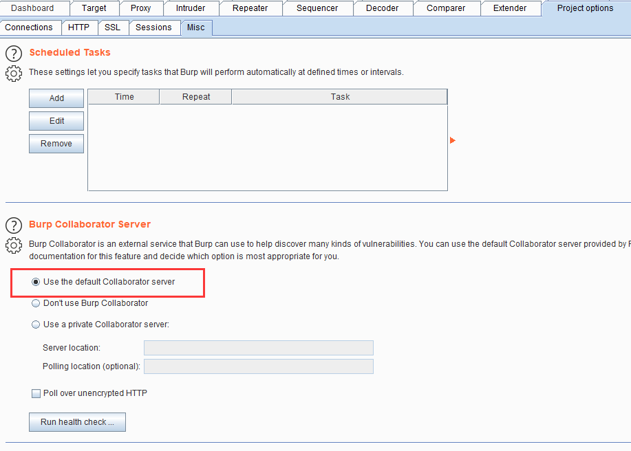Click the Server location field

(259, 348)
